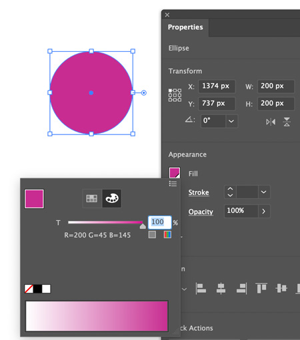Click the Opacity 100% field
Screen dimensions: 300x340
(x=241, y=211)
